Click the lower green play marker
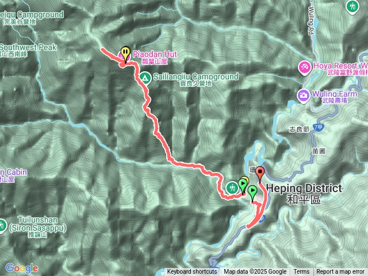368x276 pixels. [252, 193]
